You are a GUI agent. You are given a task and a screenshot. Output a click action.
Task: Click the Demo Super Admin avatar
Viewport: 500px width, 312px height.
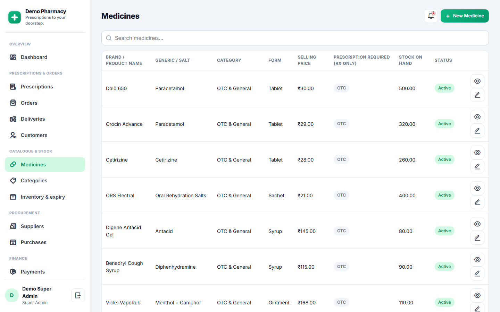click(12, 295)
